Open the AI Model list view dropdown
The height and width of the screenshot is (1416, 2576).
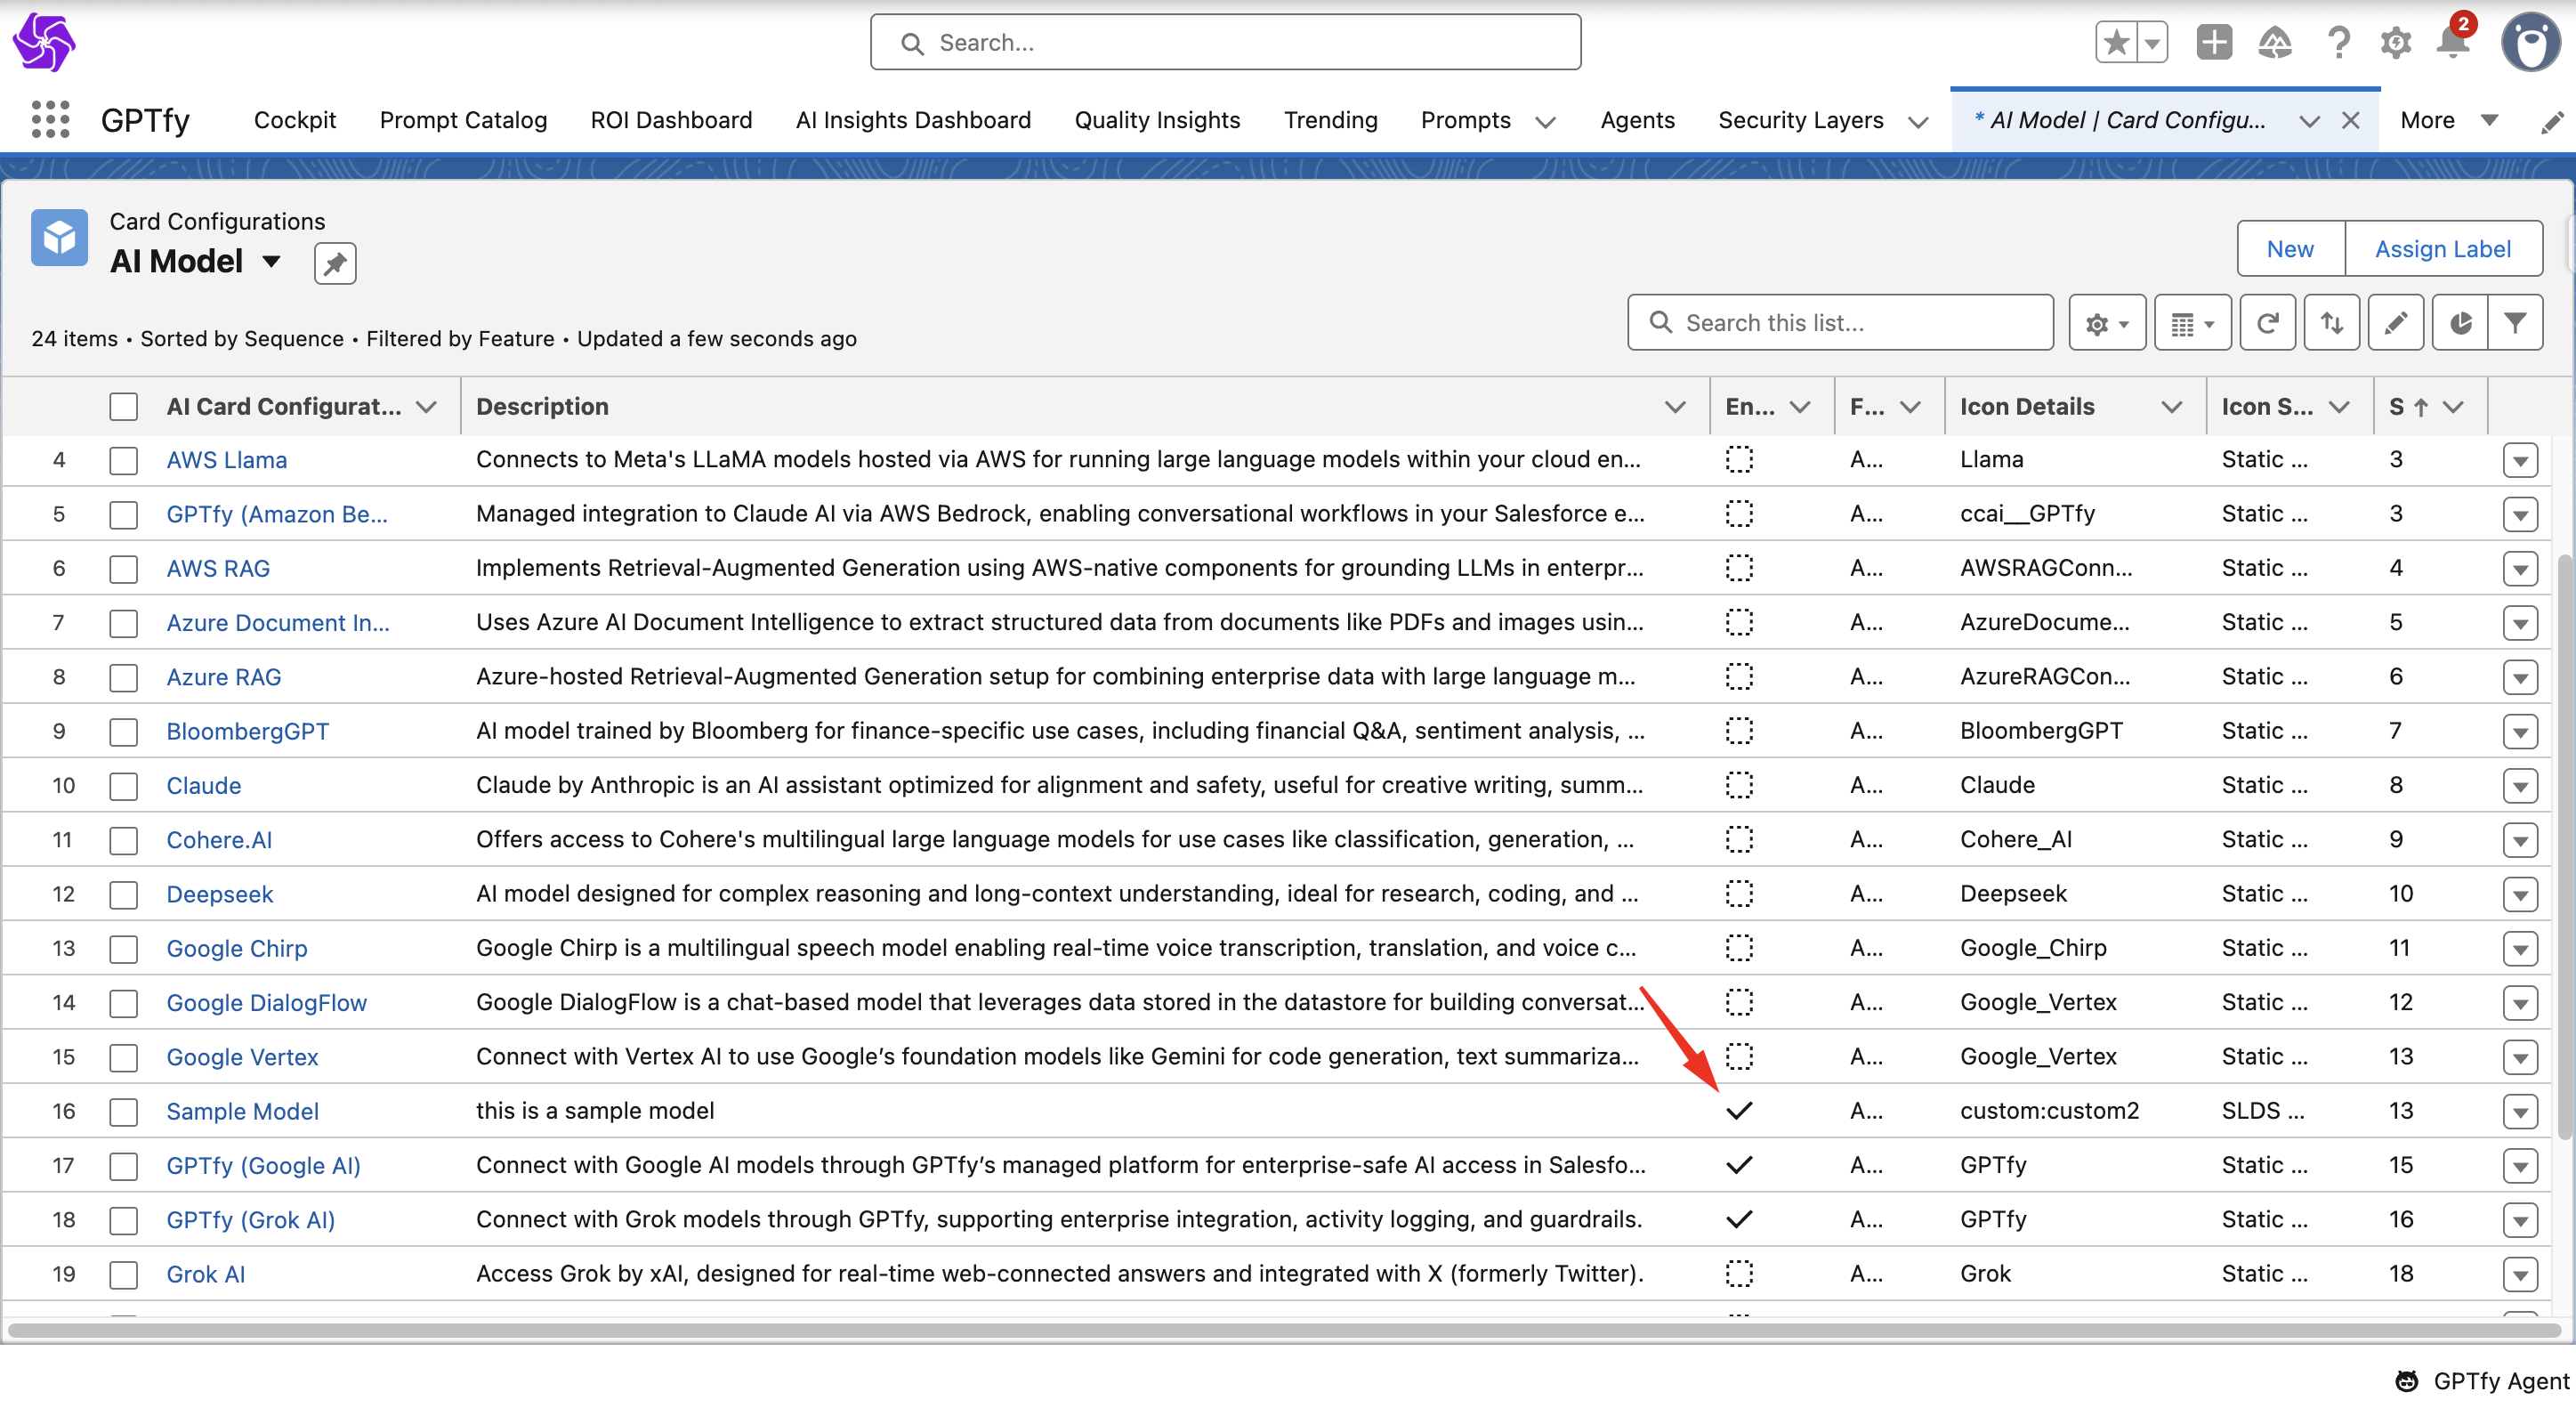tap(271, 262)
